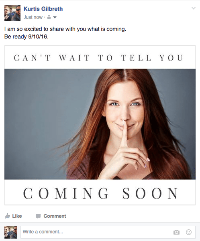Click the small avatar beside comment box
This screenshot has width=200, height=241.
[11, 232]
